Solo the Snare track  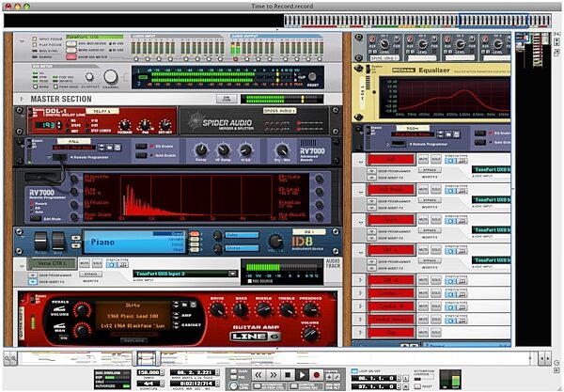[x=436, y=219]
